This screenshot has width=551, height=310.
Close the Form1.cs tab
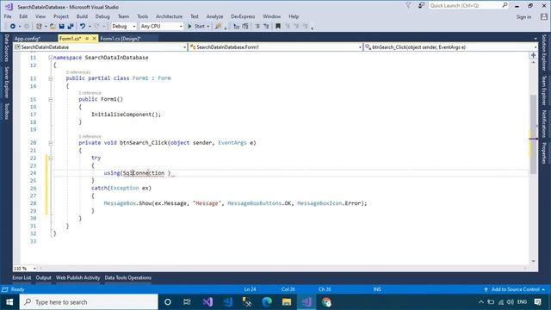click(x=94, y=39)
